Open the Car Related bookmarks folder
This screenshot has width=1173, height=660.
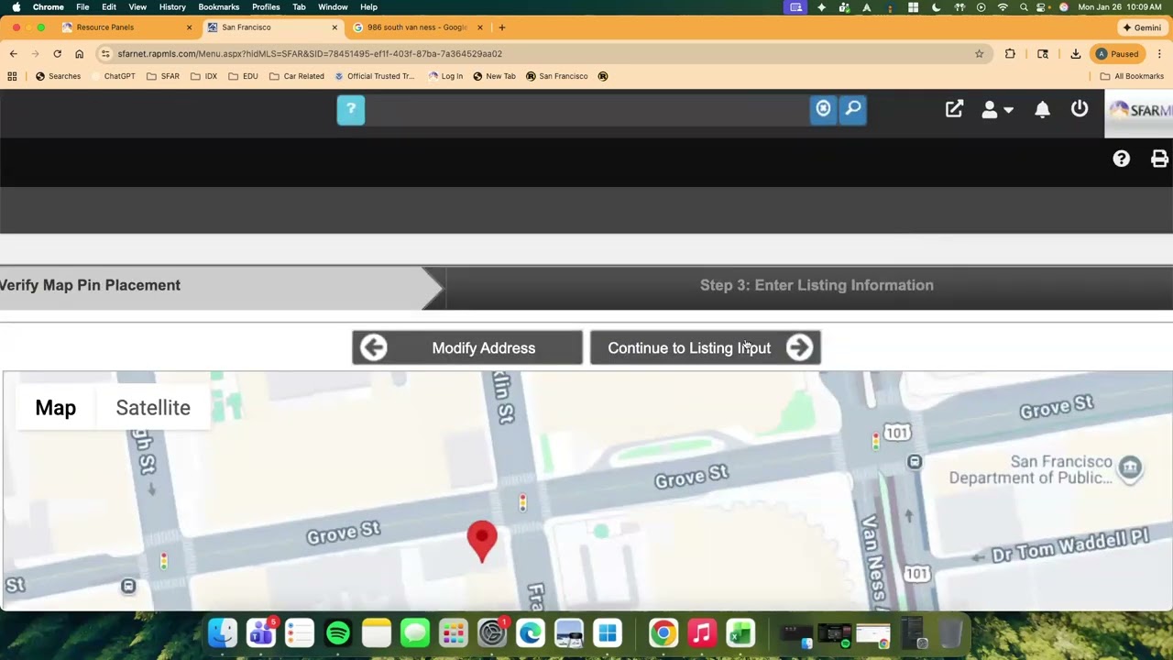(296, 76)
